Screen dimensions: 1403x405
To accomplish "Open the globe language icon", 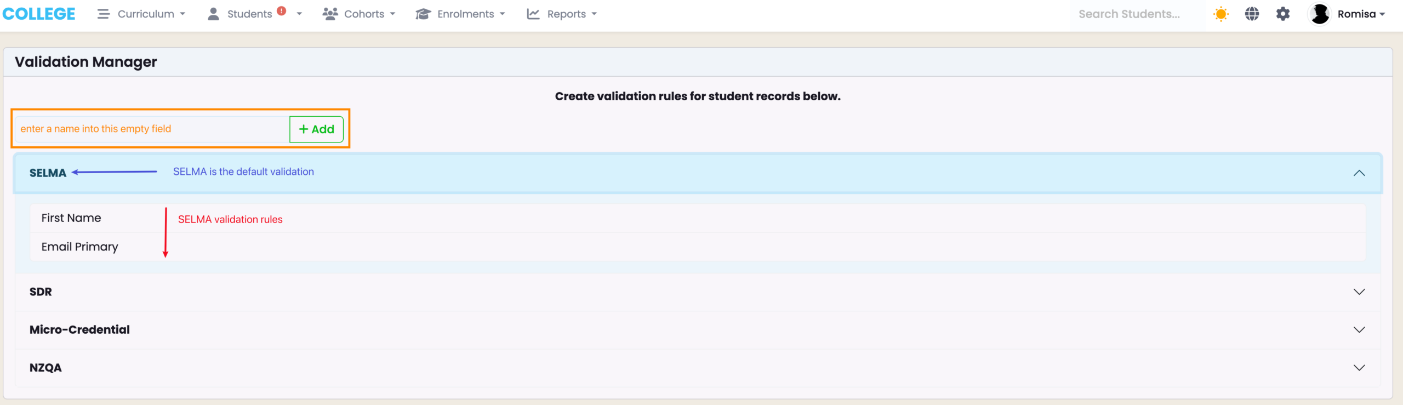I will [x=1252, y=14].
